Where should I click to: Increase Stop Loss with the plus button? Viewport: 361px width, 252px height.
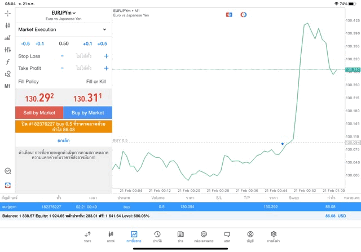(x=106, y=56)
